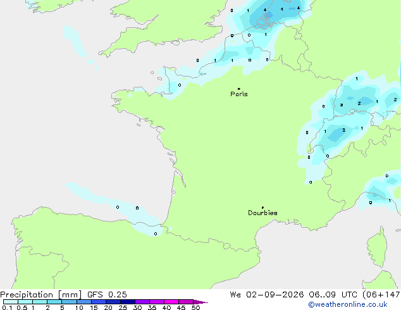401x310 pixels.
Task: Click the '06..09 UTC' time text
Action: pos(333,295)
